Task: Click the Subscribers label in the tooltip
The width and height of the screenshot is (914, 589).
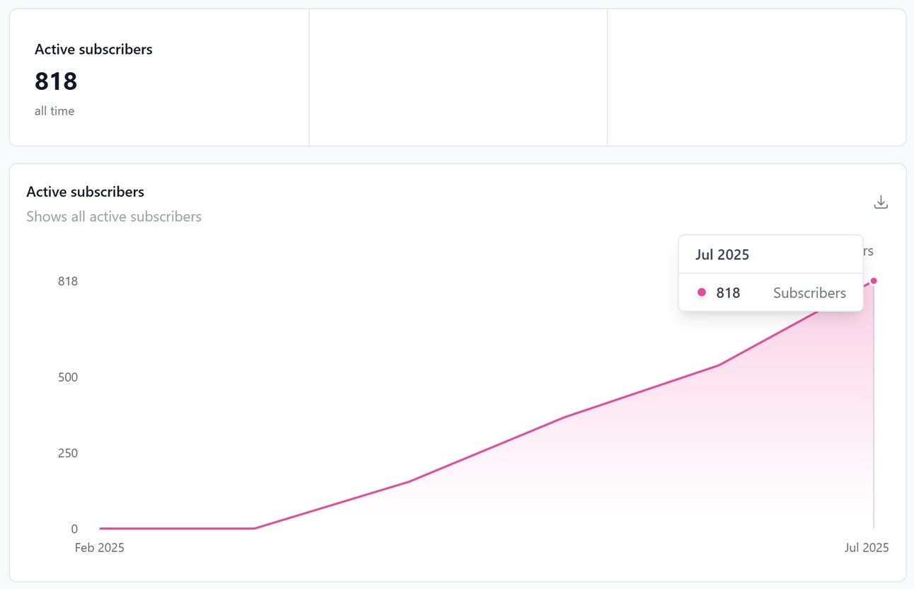Action: (x=809, y=293)
